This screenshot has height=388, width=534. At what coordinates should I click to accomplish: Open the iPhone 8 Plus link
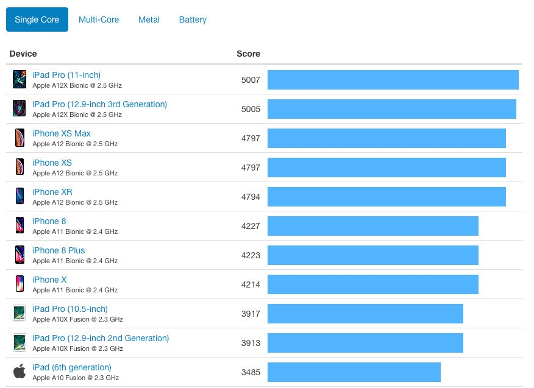[x=59, y=250]
